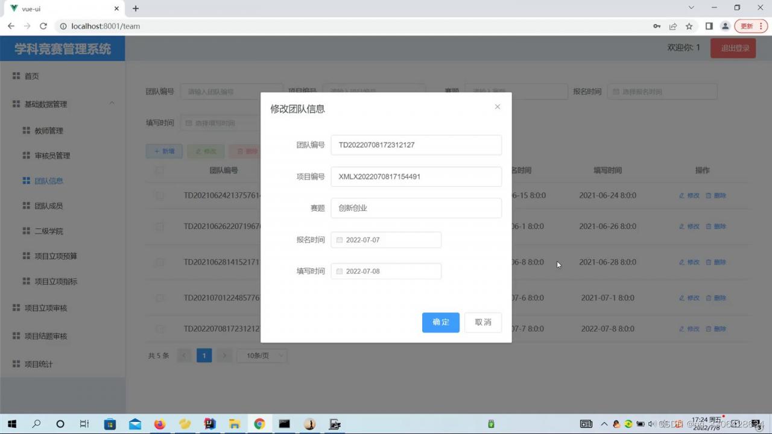Open the 报名时间 search date picker
Screen dimensions: 772x434
click(662, 92)
